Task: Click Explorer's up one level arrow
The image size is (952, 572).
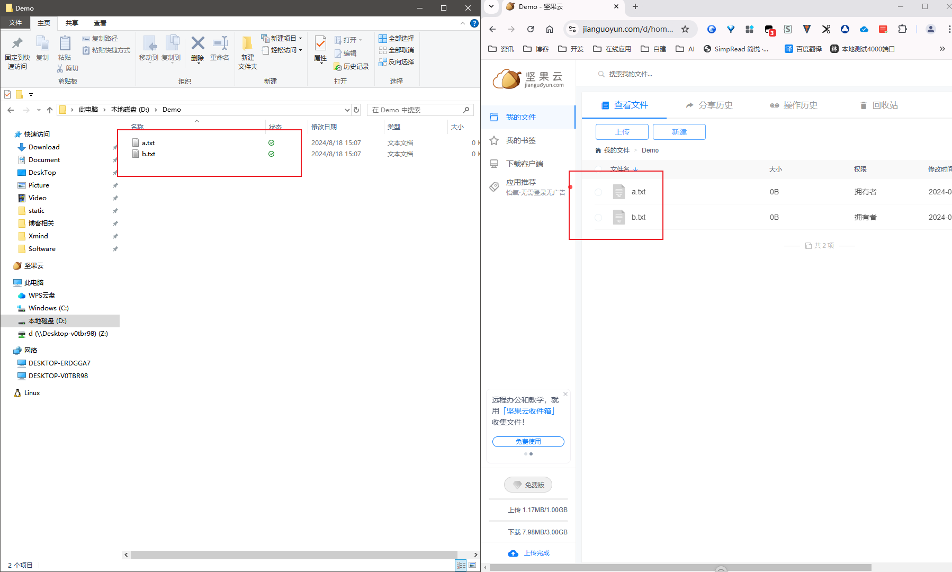Action: click(x=50, y=110)
